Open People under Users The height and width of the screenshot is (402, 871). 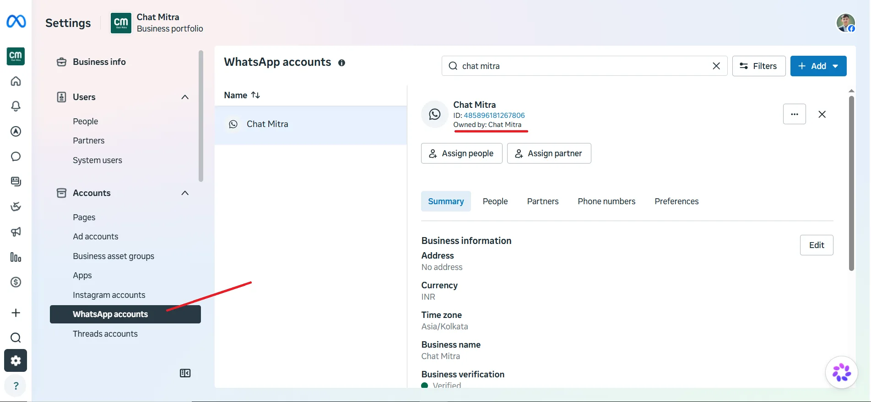click(x=86, y=121)
